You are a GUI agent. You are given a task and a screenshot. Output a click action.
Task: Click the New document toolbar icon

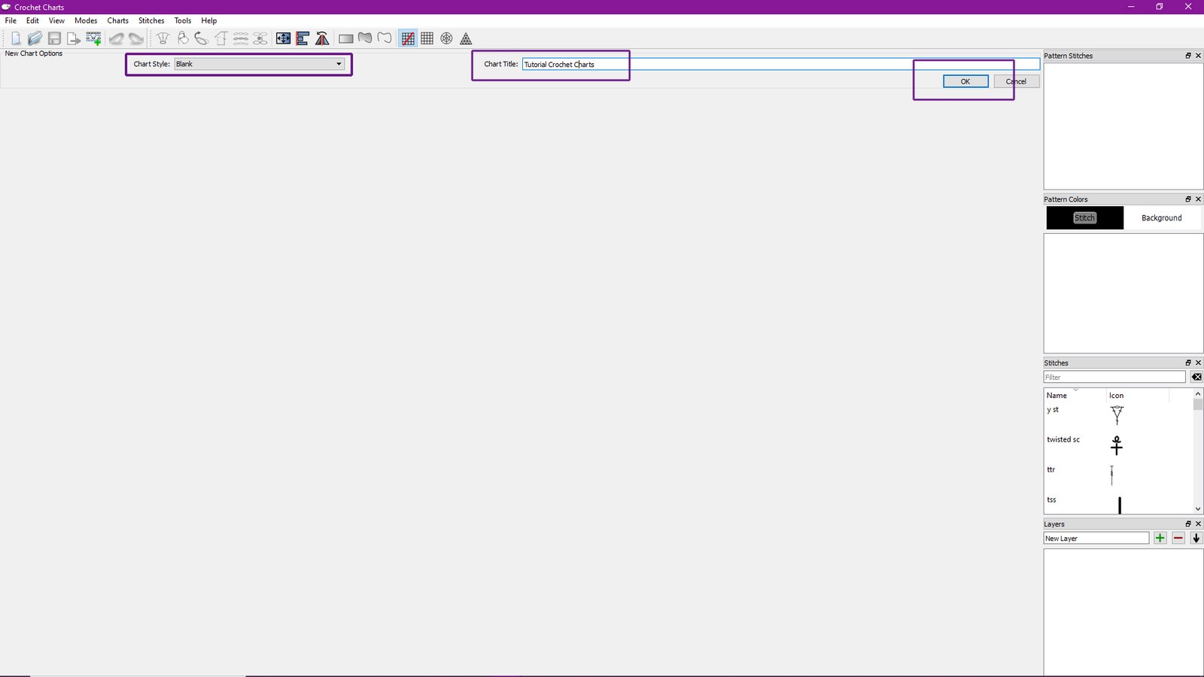pos(16,38)
